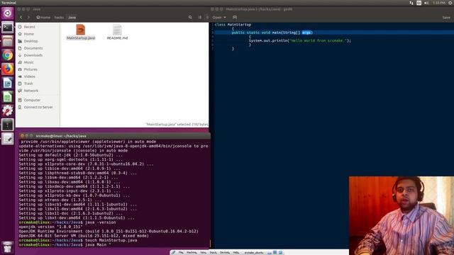Open the File menu of VirtualBox bar

[x=181, y=253]
